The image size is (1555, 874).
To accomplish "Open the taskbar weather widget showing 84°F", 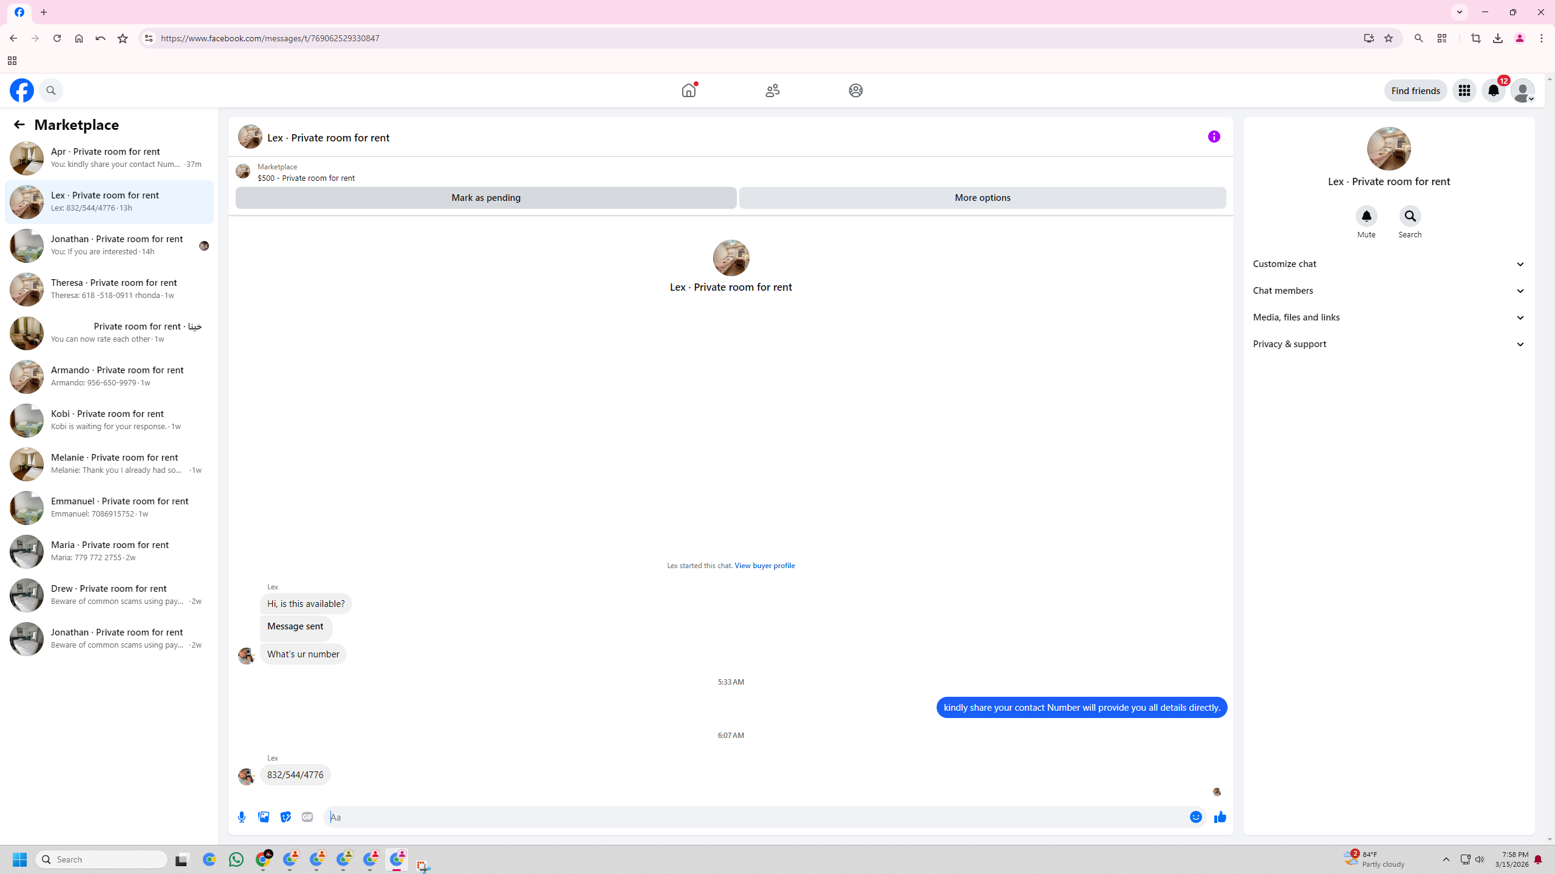I will coord(1374,859).
